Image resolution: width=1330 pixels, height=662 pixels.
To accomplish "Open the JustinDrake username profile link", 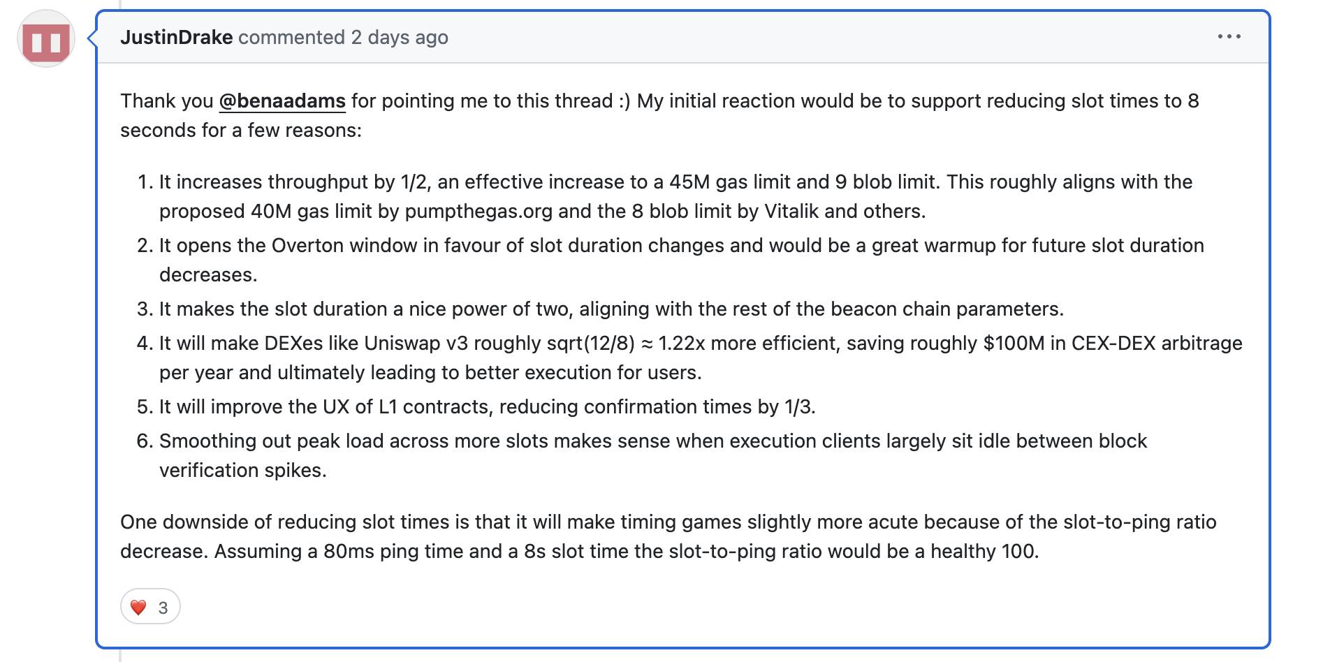I will (x=176, y=38).
